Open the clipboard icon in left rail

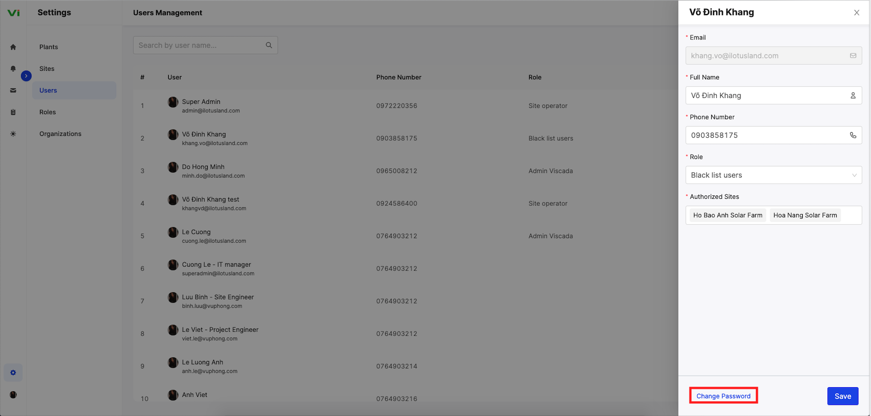[13, 112]
